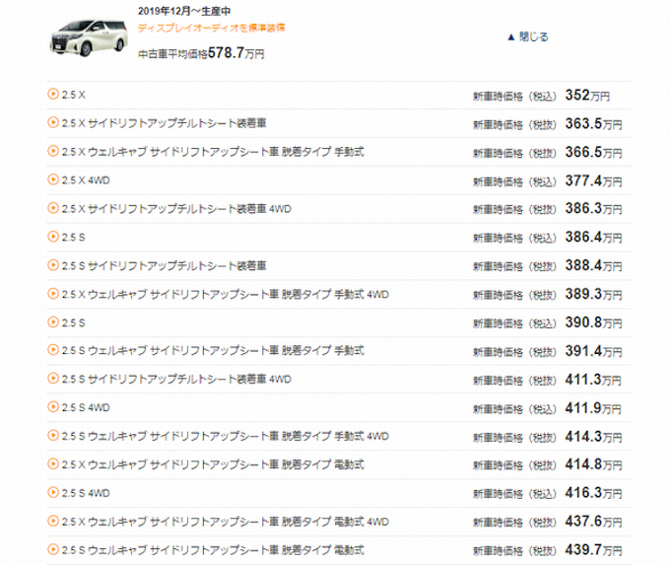Click the arrow icon on the 437.6万円 grade row
The width and height of the screenshot is (670, 565).
[x=53, y=521]
